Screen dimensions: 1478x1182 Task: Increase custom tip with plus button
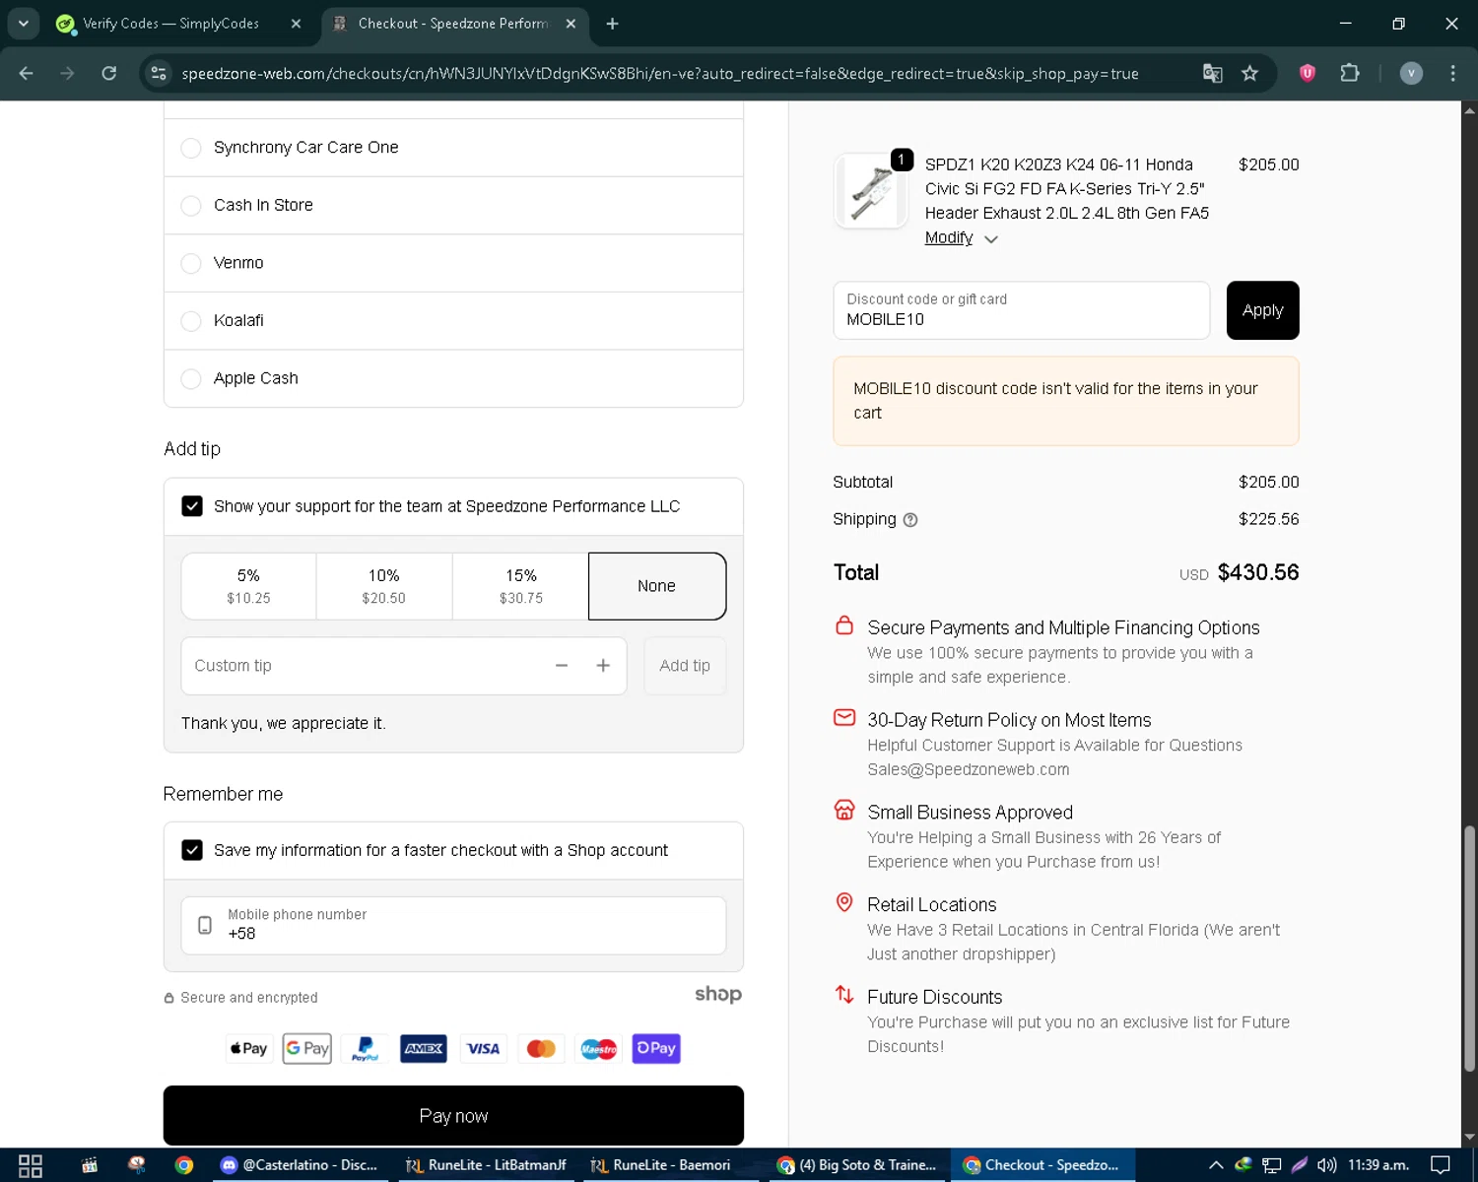tap(603, 666)
